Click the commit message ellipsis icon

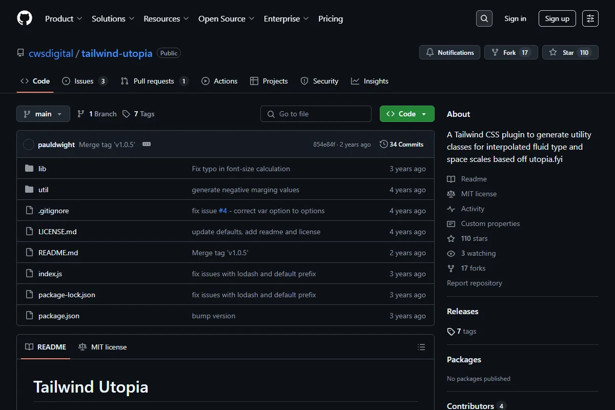click(x=147, y=144)
